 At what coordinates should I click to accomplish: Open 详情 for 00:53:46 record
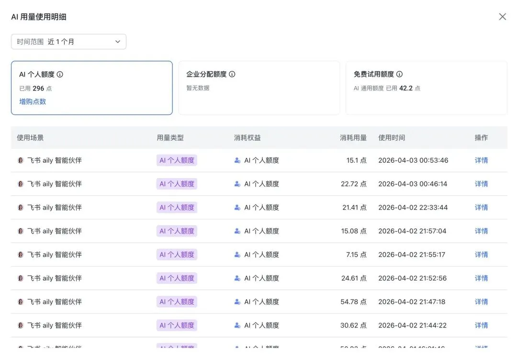tap(481, 160)
